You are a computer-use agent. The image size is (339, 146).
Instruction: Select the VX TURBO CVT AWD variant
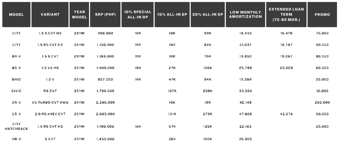pyautogui.click(x=50, y=102)
